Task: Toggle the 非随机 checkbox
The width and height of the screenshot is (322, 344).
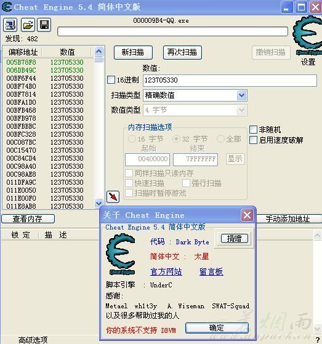Action: click(253, 129)
